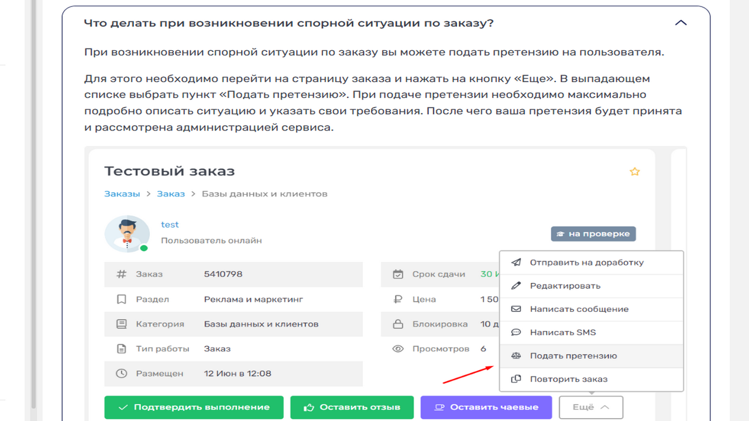This screenshot has height=421, width=749.
Task: Click the gold star favorite icon
Action: (x=634, y=171)
